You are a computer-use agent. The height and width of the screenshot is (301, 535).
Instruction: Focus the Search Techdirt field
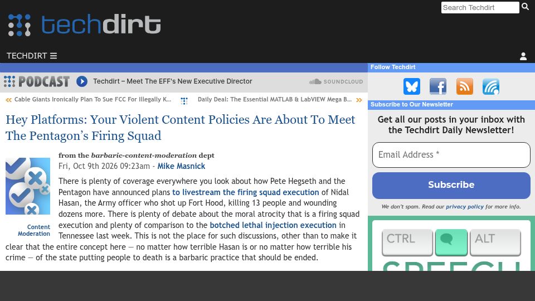coord(480,7)
